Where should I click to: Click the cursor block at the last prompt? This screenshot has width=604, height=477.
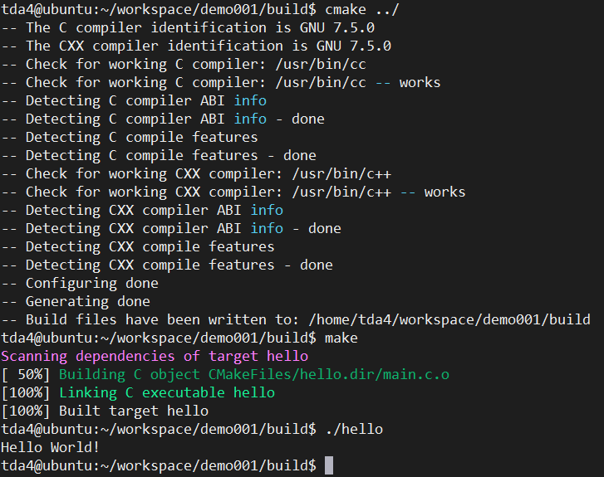click(329, 465)
